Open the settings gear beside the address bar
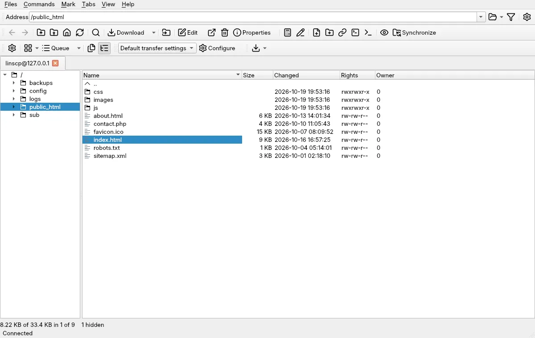The width and height of the screenshot is (535, 338). [527, 17]
